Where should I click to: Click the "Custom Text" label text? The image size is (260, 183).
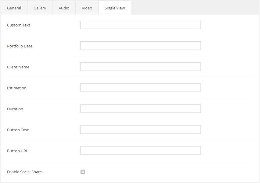(19, 25)
